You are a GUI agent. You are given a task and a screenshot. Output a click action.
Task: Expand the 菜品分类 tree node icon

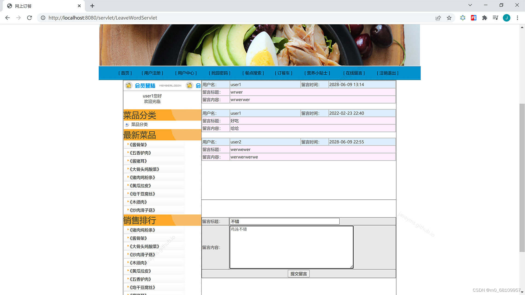click(127, 125)
